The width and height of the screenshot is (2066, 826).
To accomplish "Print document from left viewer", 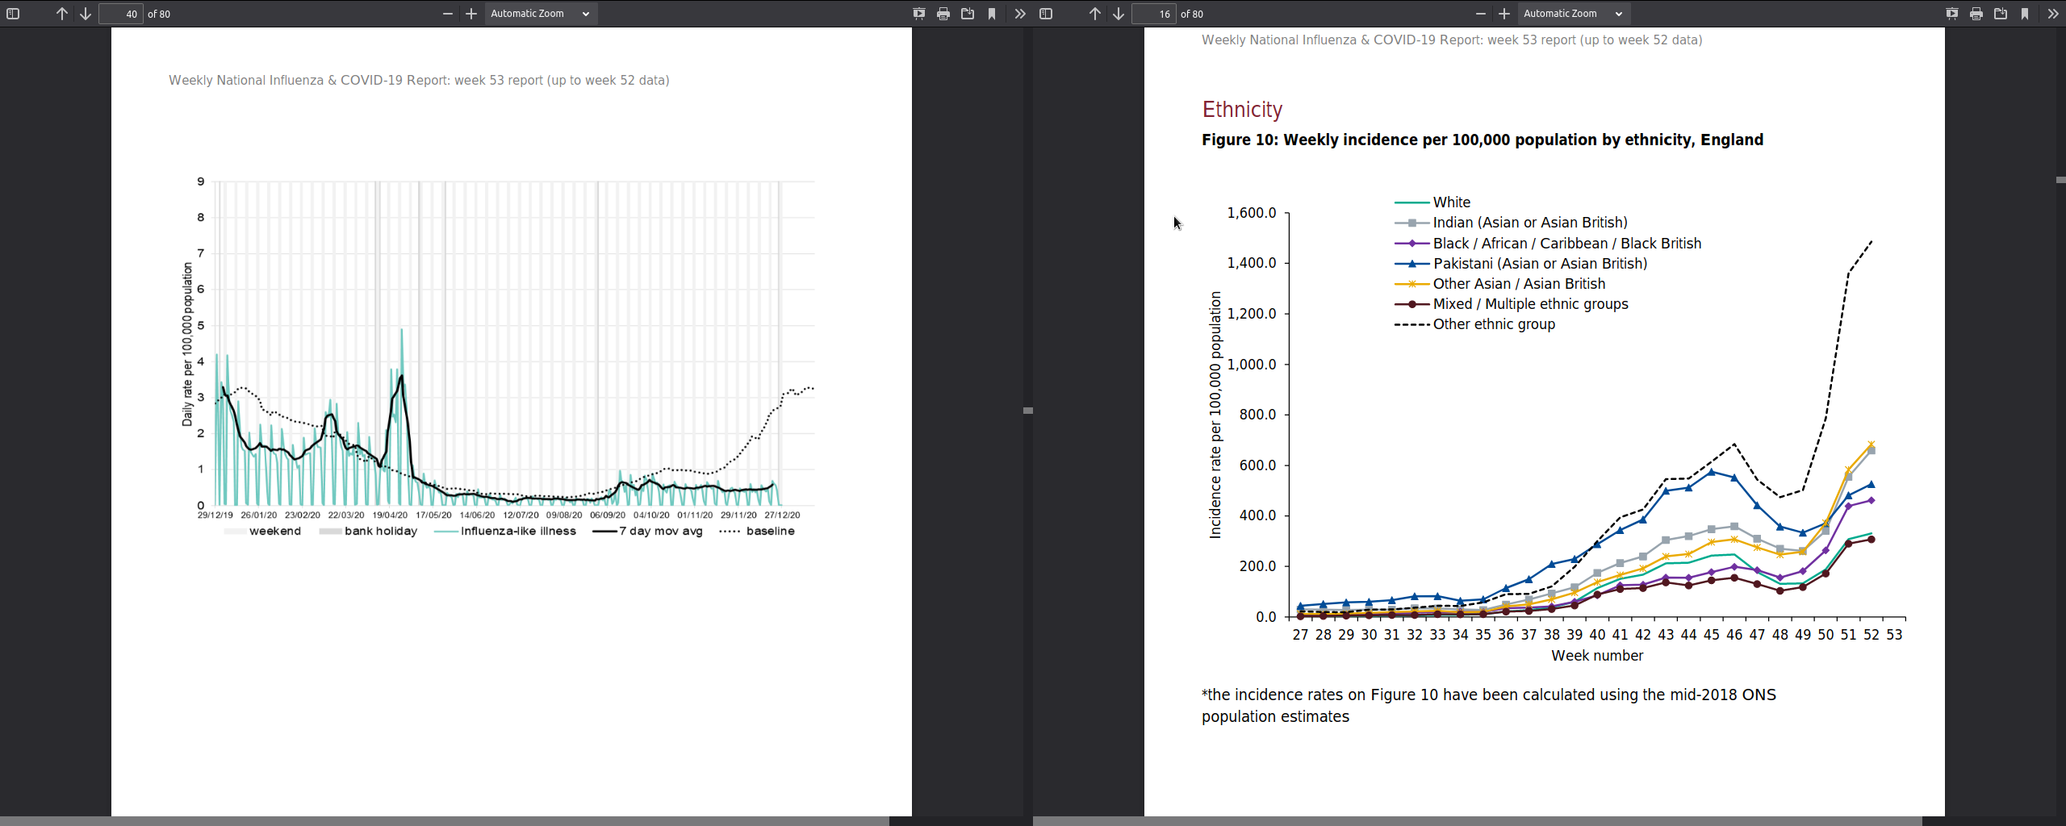I will 943,14.
